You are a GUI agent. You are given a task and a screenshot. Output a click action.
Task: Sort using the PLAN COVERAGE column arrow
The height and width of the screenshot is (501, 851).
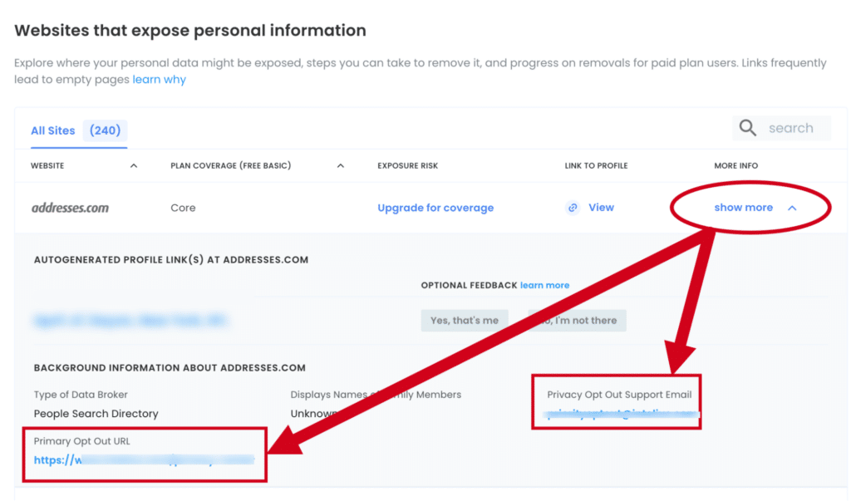coord(340,165)
